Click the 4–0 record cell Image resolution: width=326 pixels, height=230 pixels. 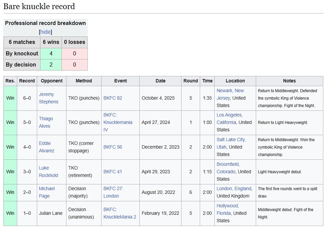pyautogui.click(x=27, y=147)
